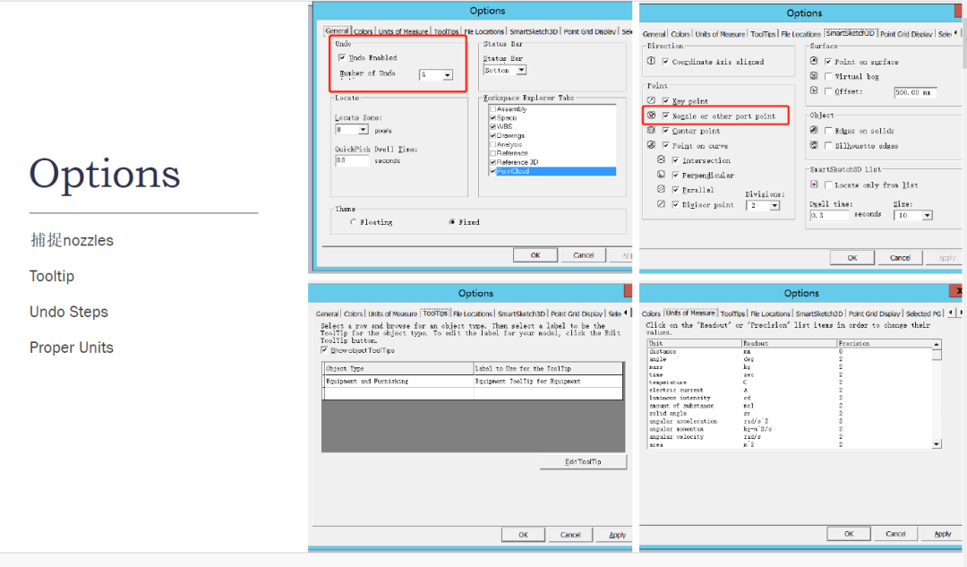
Task: Click the 'Precision' column header
Action: [885, 343]
